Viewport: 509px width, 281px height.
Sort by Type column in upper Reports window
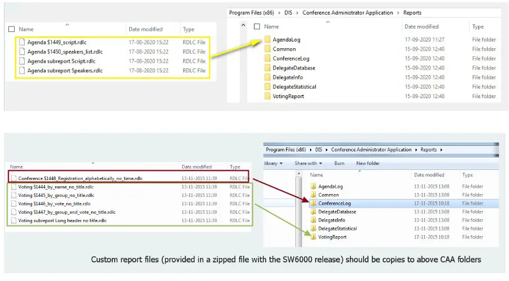(x=478, y=26)
